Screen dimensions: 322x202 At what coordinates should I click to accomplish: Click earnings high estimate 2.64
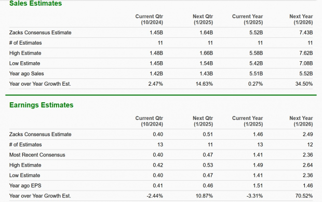coord(307,165)
